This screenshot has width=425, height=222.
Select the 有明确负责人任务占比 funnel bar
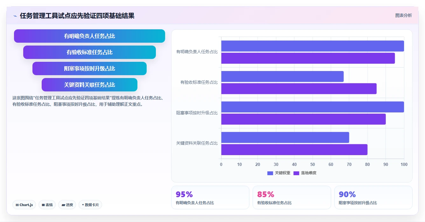(x=89, y=36)
